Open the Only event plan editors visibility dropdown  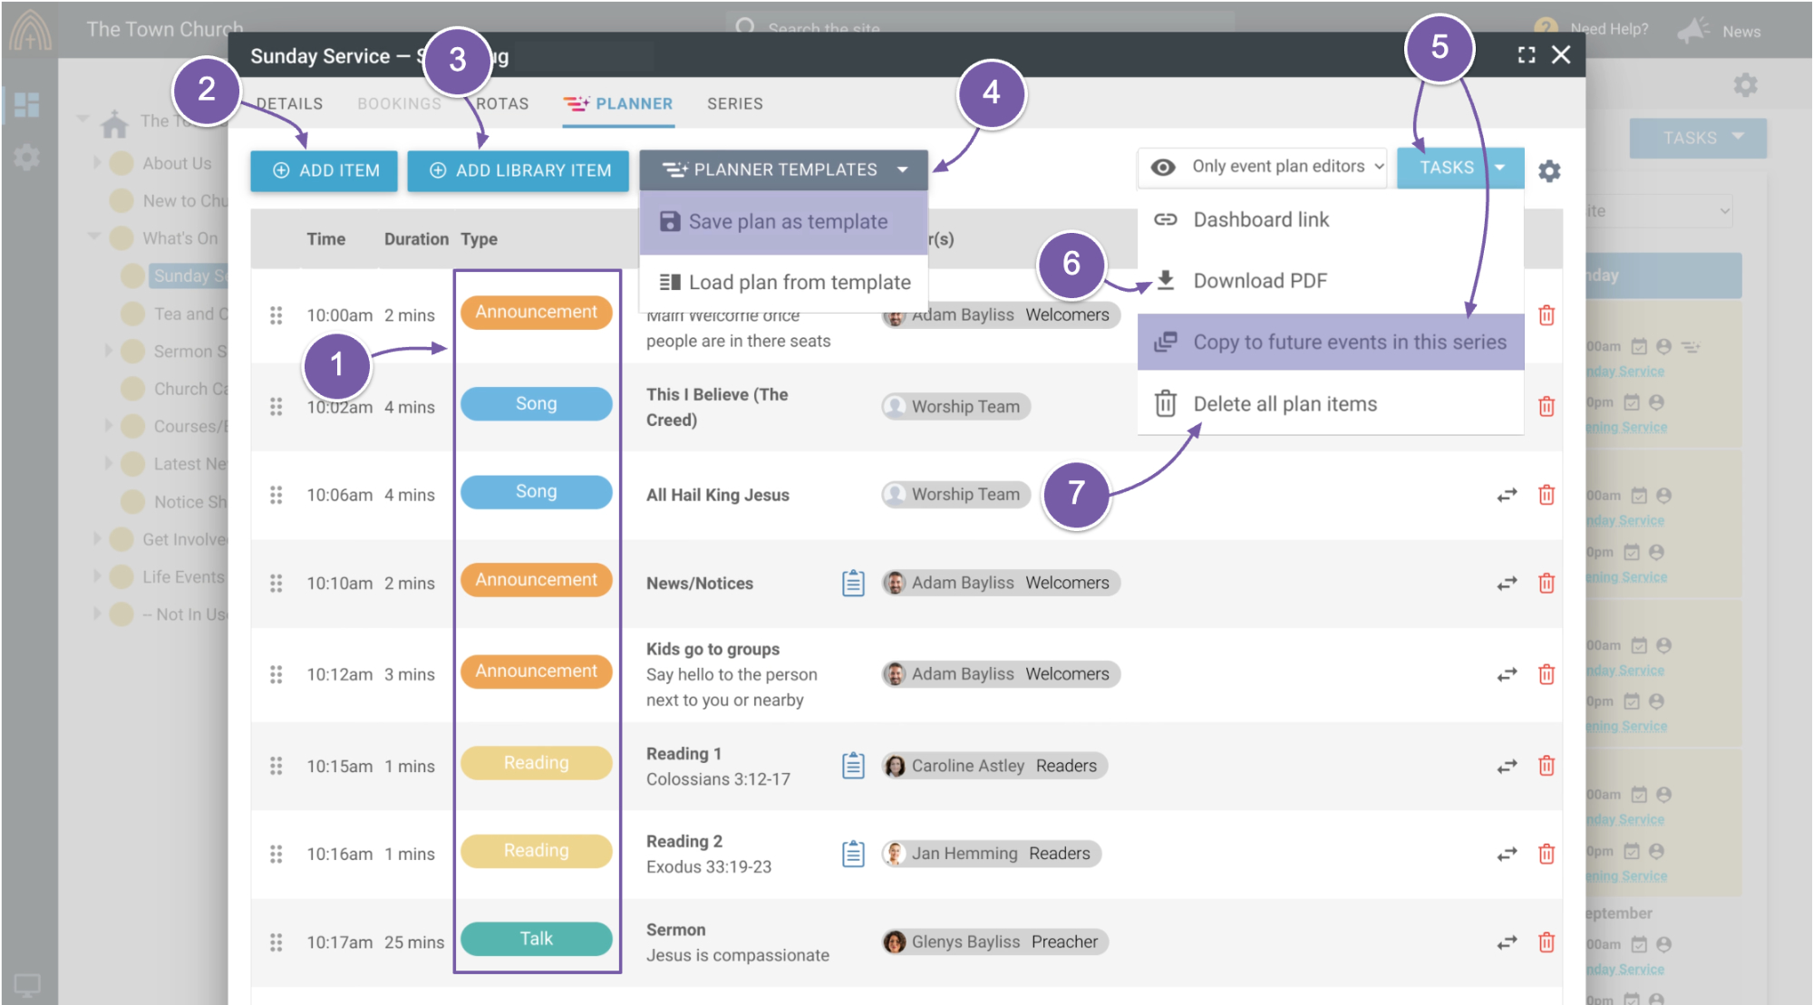click(1263, 167)
